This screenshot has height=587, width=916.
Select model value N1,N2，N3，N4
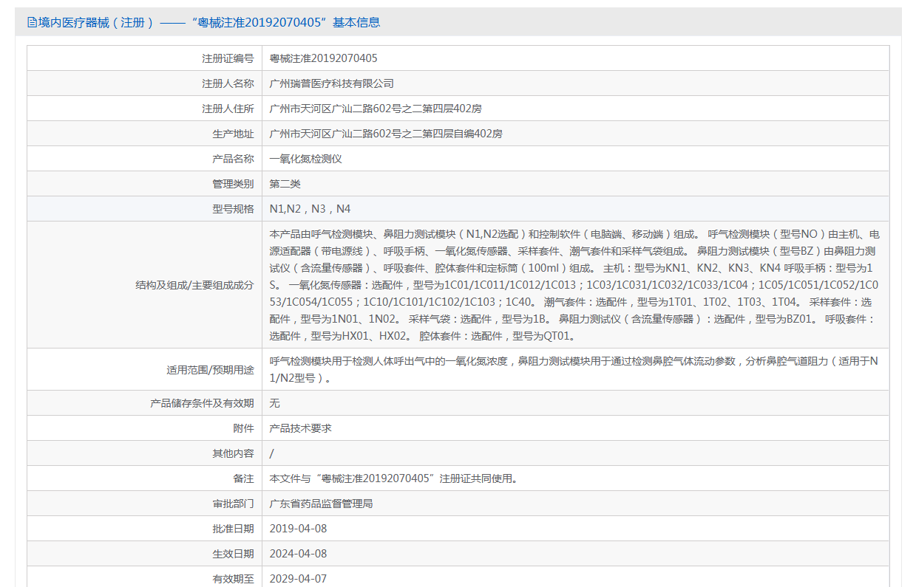pyautogui.click(x=311, y=209)
